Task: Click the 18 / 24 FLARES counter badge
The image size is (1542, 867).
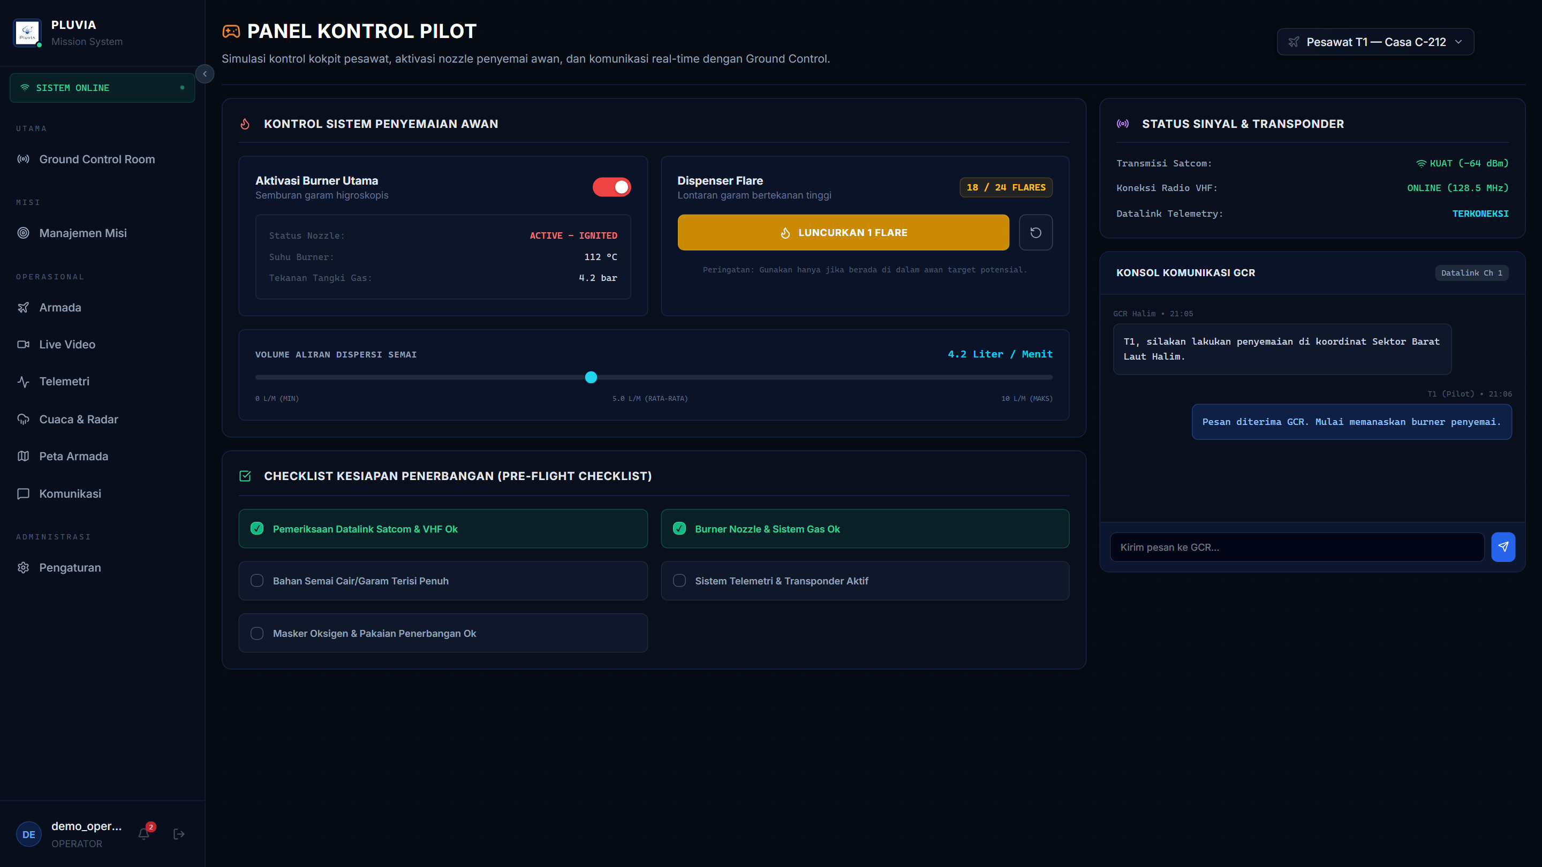Action: click(x=1006, y=187)
